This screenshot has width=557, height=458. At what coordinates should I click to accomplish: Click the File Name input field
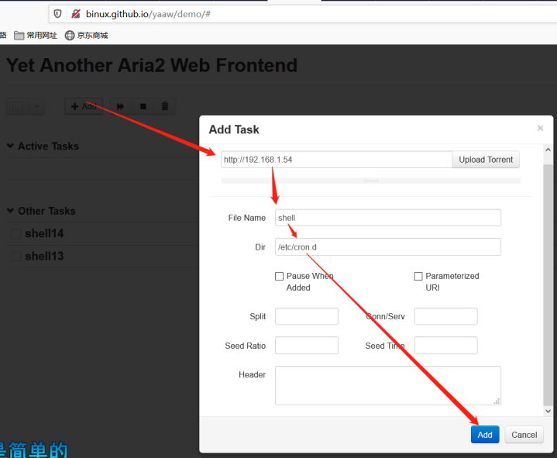[388, 218]
